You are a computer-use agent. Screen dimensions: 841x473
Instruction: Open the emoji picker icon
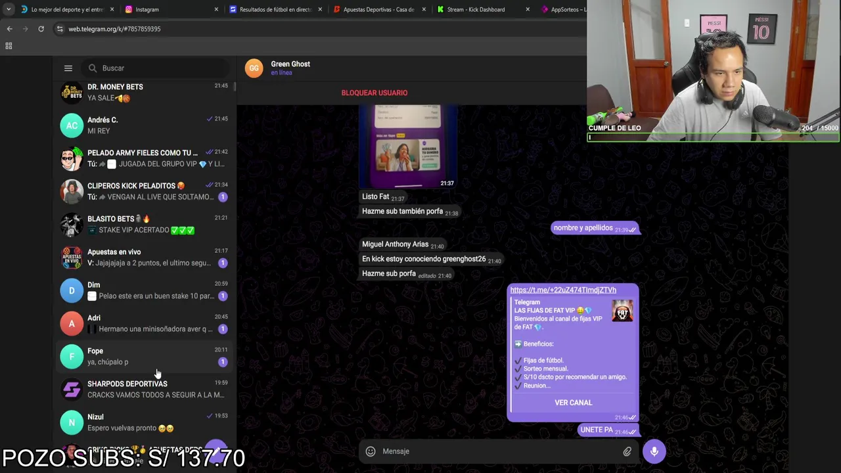coord(371,451)
